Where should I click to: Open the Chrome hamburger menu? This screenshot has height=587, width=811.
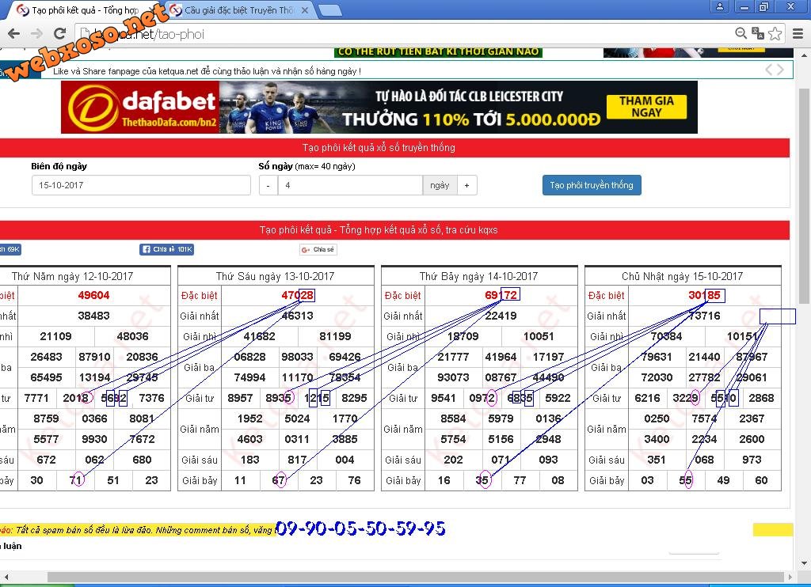797,33
